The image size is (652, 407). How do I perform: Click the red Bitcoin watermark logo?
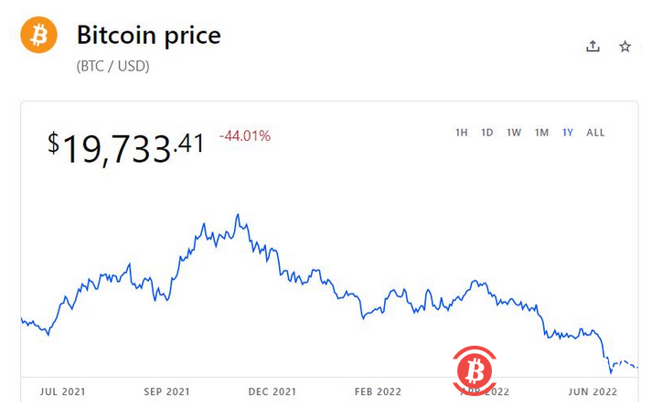[x=475, y=370]
